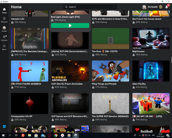Screen dimensions: 172x138
Task: Open STICK FIGURE SANDBOX thumbnail
Action: pos(30,71)
